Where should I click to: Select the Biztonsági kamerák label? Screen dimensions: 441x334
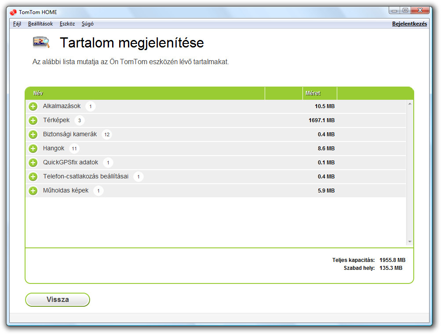tap(70, 134)
